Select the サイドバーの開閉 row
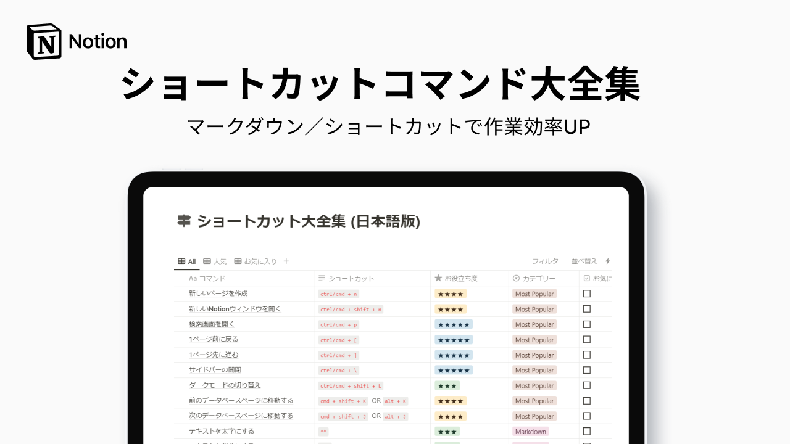 point(215,370)
